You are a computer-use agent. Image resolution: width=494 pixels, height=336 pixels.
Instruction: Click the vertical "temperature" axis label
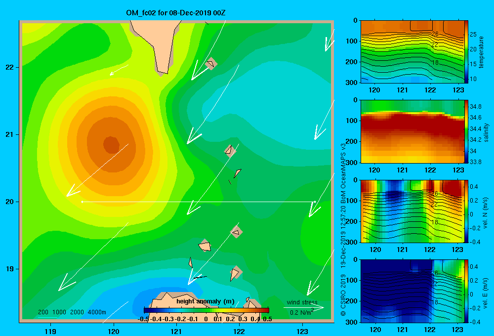point(481,52)
